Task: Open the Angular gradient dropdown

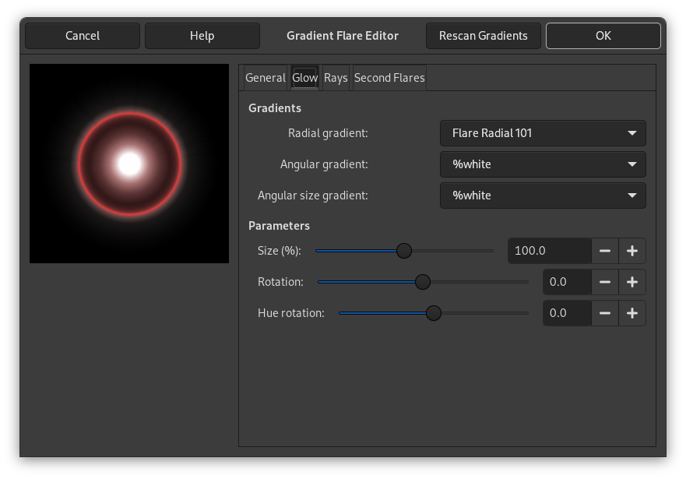Action: click(x=542, y=164)
